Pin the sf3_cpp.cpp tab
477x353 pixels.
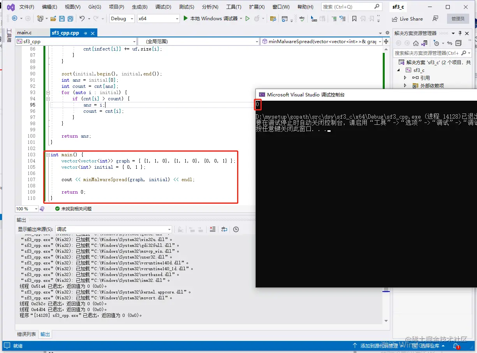tap(86, 33)
